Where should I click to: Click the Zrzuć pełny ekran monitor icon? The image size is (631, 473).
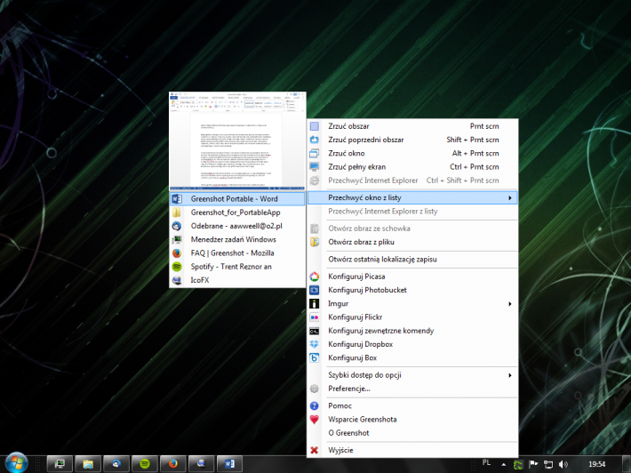coord(315,167)
